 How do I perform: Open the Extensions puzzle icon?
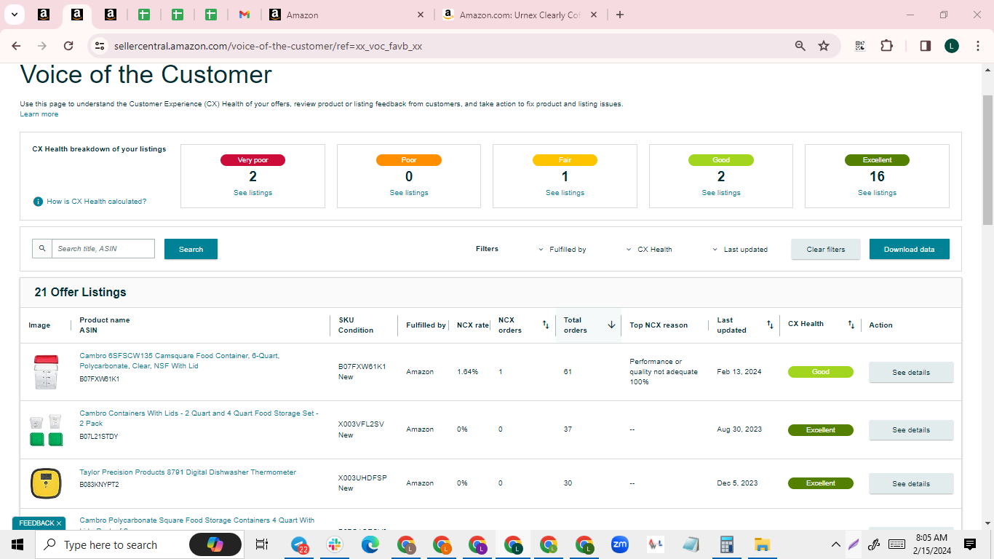coord(886,46)
